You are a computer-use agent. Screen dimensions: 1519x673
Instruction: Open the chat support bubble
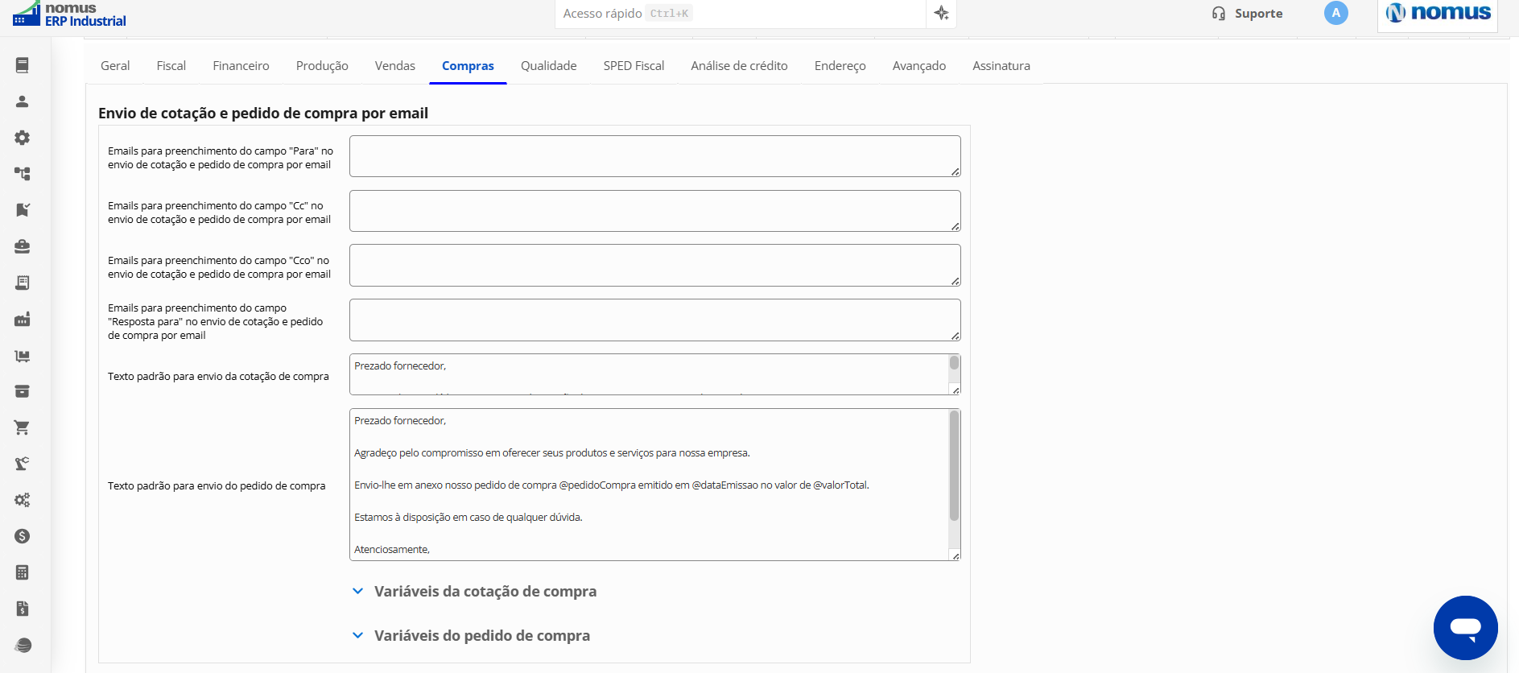point(1465,628)
